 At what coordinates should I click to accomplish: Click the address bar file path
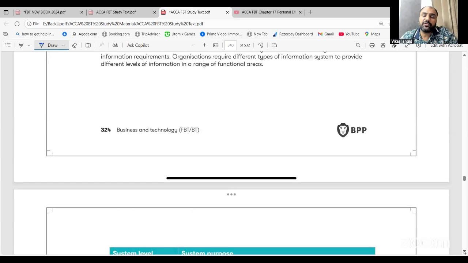click(123, 24)
